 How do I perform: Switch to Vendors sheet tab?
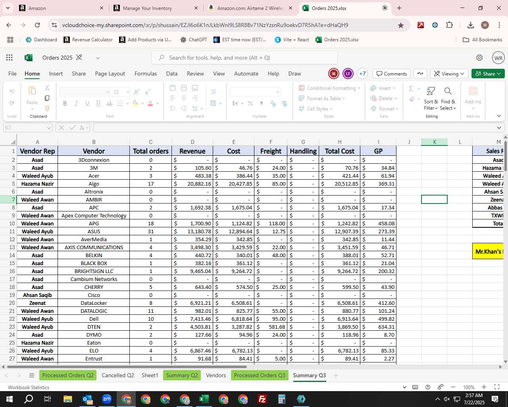pos(216,375)
